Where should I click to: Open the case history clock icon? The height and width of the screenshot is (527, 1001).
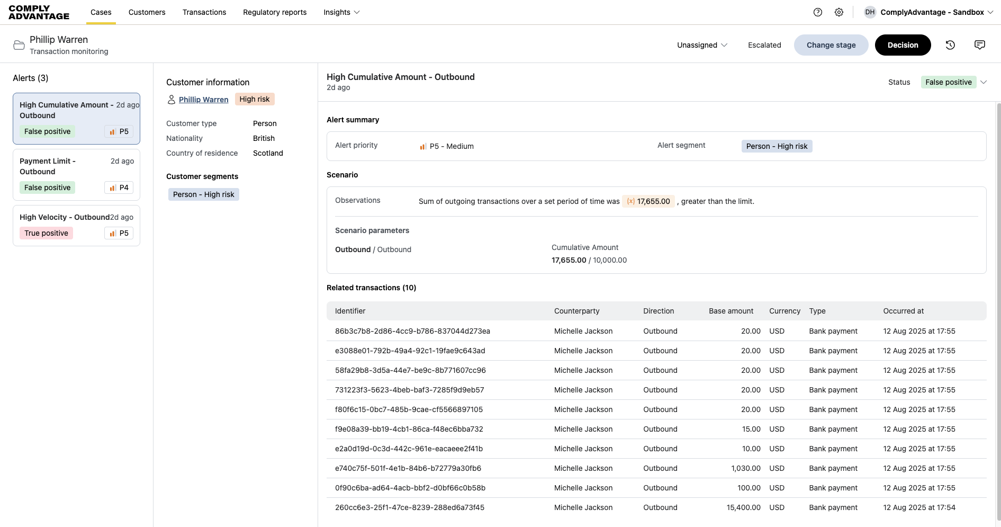point(950,45)
